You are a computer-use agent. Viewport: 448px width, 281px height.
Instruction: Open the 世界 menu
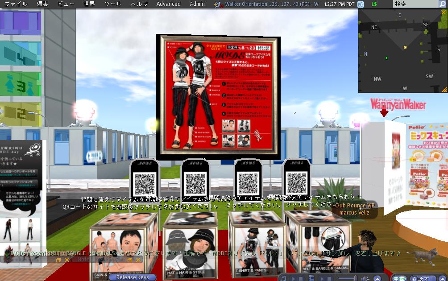pyautogui.click(x=89, y=4)
